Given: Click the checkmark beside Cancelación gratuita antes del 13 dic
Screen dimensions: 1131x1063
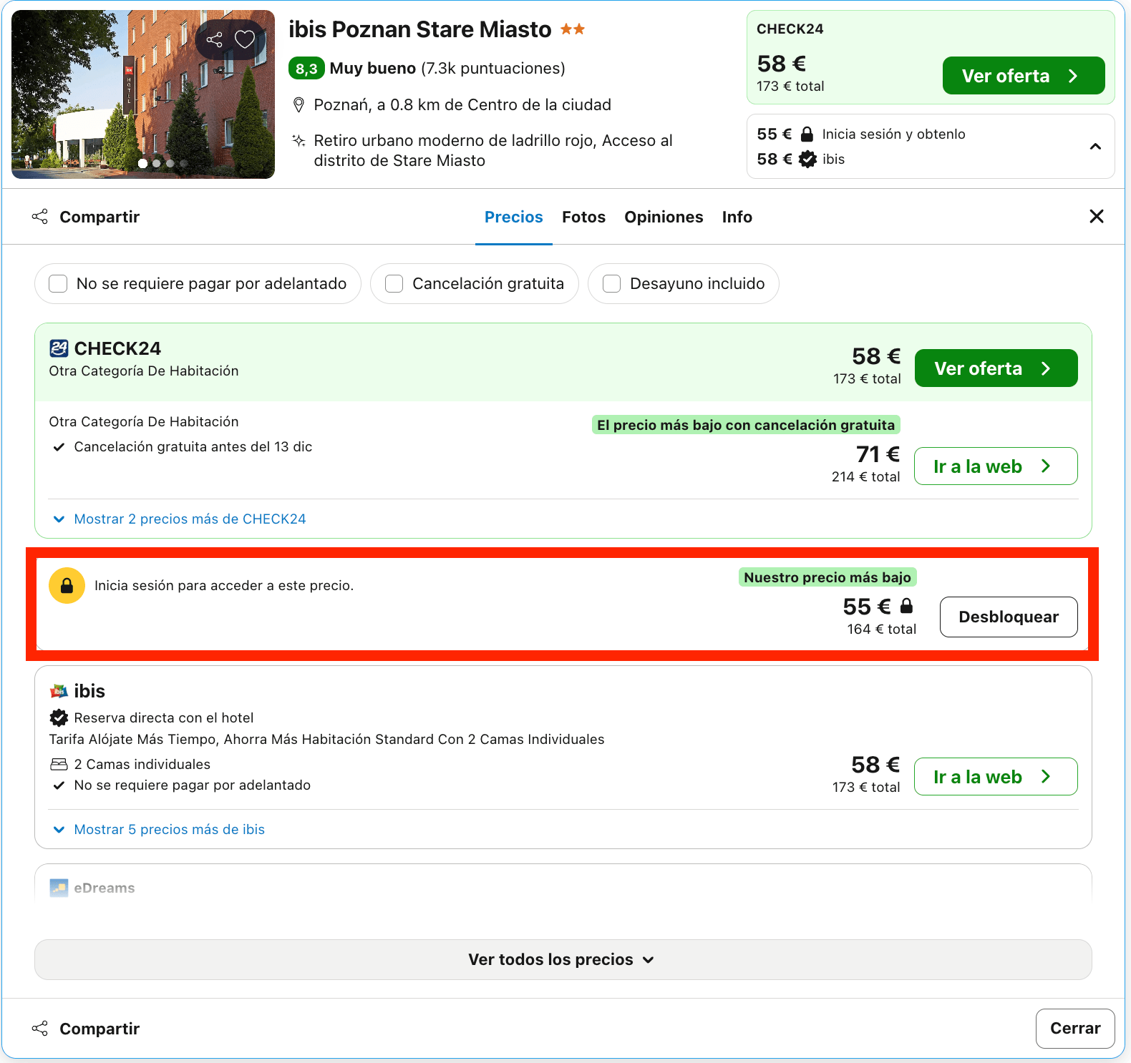Looking at the screenshot, I should (59, 447).
